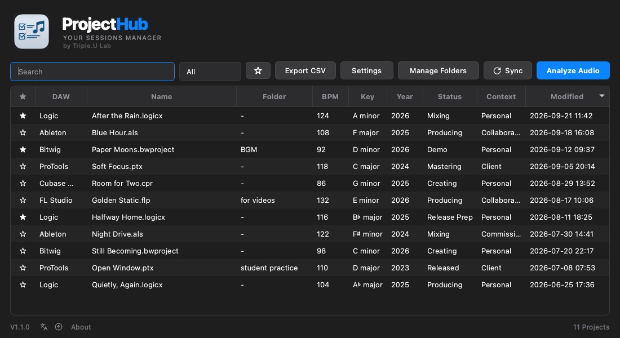The image size is (620, 338).
Task: Click the 11 Projects count label
Action: 591,327
